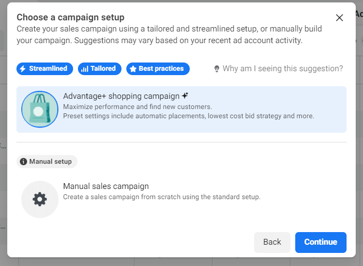Screen dimensions: 363x266
Task: Click the gear icon for manual campaign
Action: pos(40,199)
